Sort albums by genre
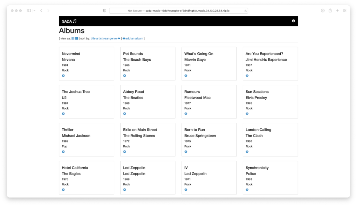This screenshot has height=206, width=357. point(113,38)
